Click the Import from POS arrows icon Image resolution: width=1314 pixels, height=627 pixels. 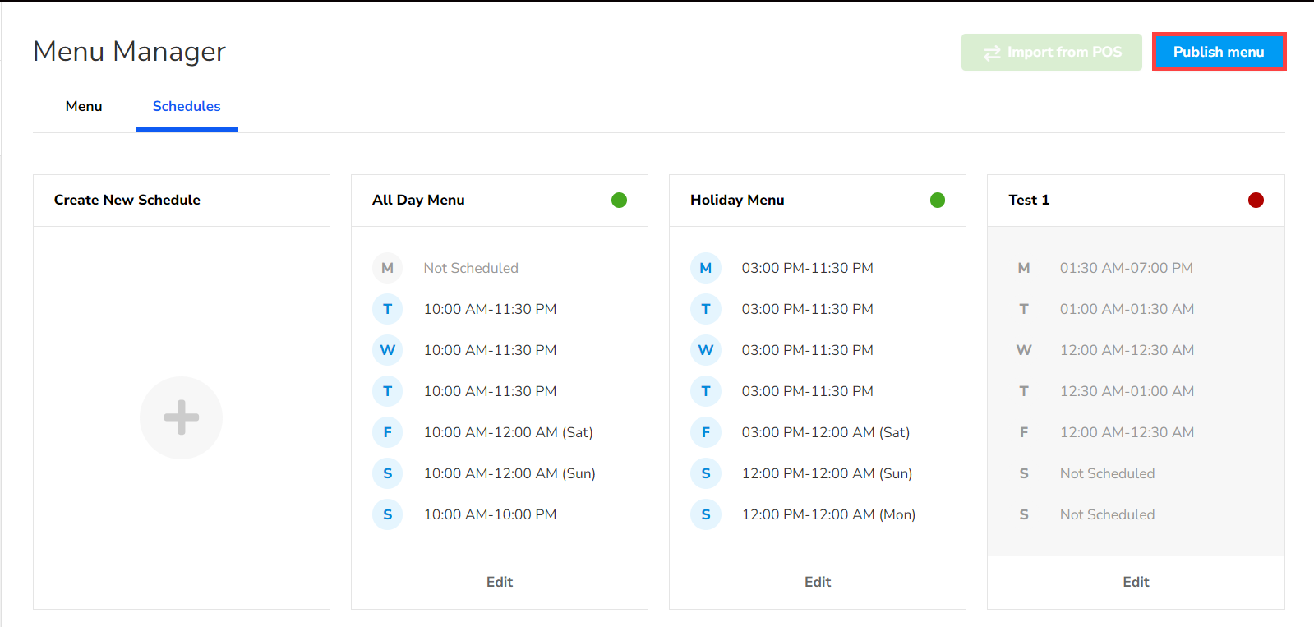[x=992, y=53]
